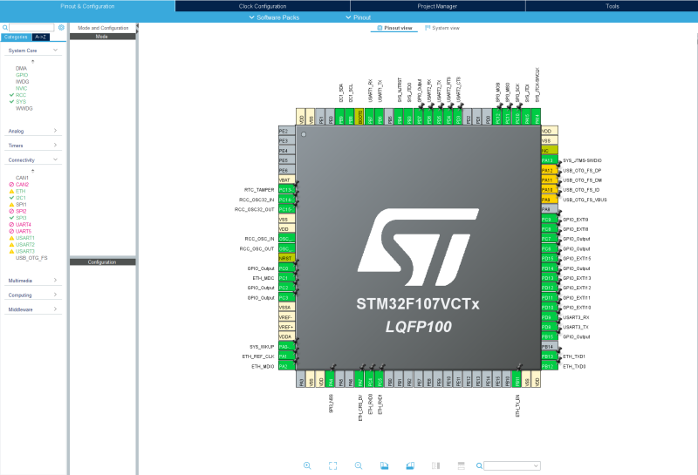
Task: Open the categories settings gear icon
Action: 61,28
